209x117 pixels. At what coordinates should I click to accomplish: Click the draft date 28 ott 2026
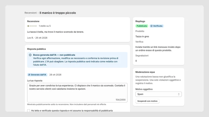click(55, 75)
